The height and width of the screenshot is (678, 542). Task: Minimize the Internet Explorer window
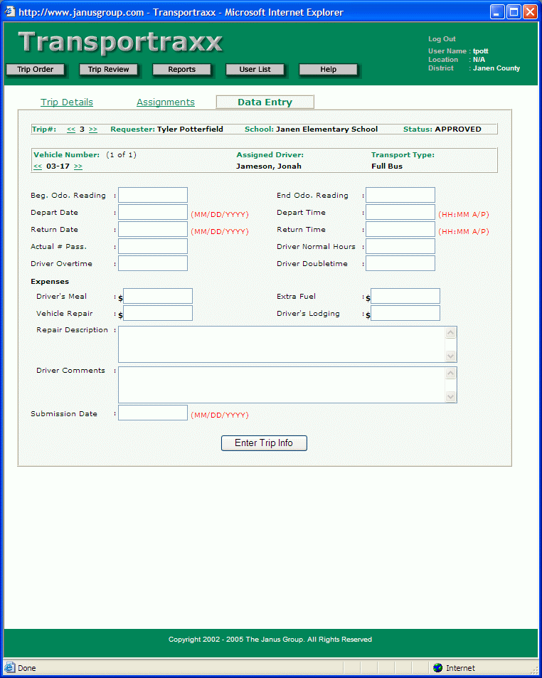(497, 11)
